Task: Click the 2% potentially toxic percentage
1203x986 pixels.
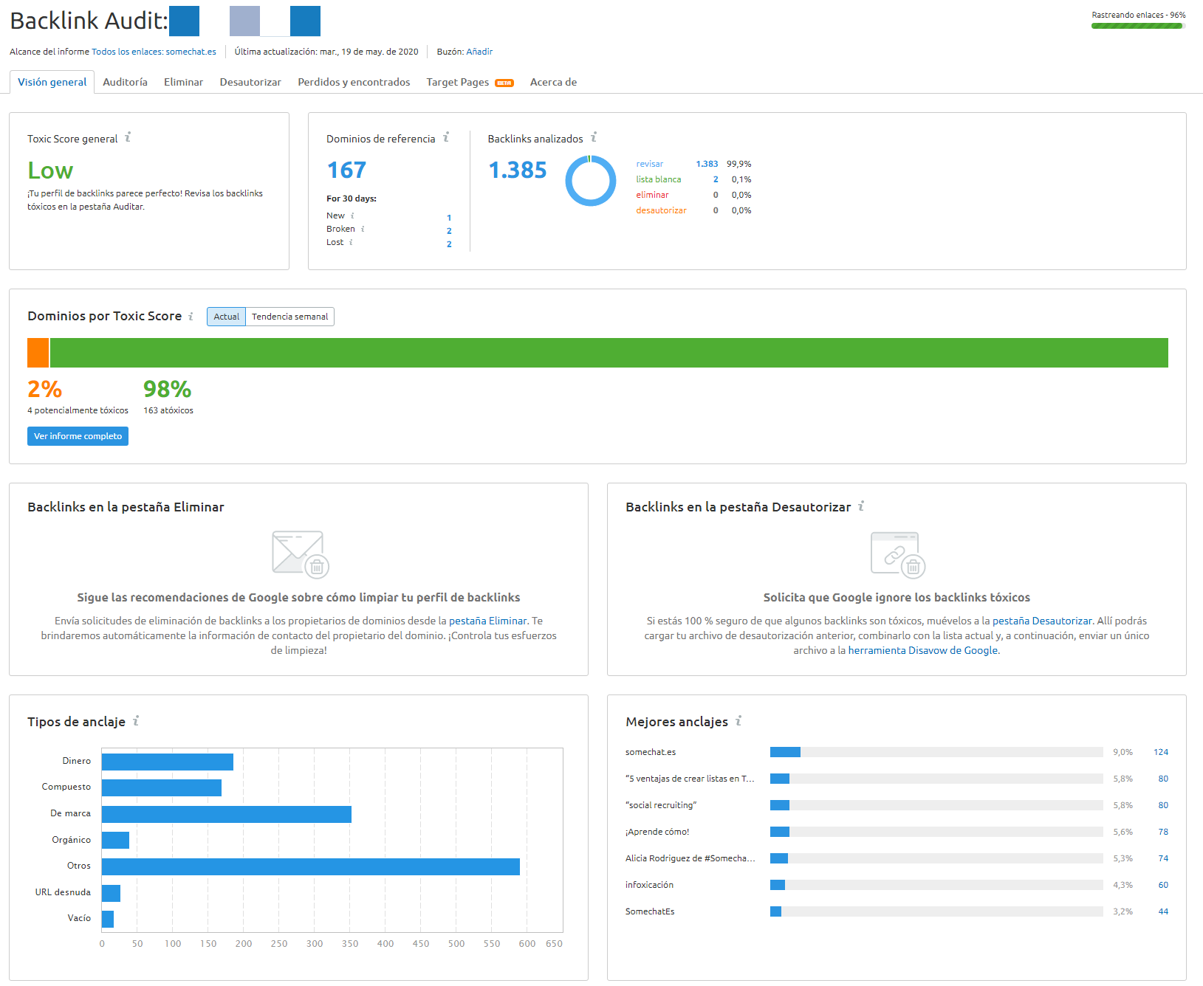Action: pyautogui.click(x=44, y=389)
